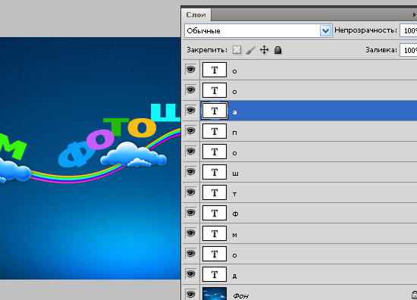This screenshot has height=300, width=417.
Task: Hide the ф layer
Action: tap(190, 213)
